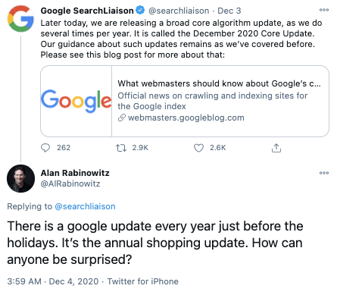The image size is (337, 295).
Task: Retweet the Google SearchLiaison tweet
Action: (121, 148)
